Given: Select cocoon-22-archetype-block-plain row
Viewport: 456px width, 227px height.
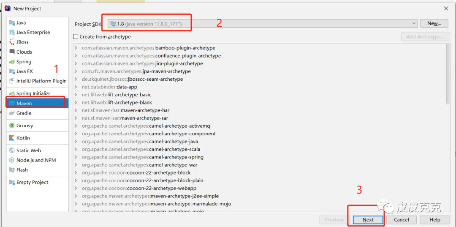Looking at the screenshot, I should tap(259, 181).
